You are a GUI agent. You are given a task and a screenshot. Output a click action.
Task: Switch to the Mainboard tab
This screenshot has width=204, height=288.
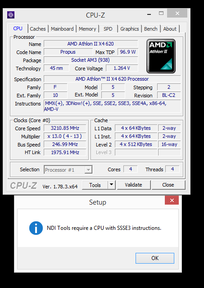pos(62,29)
